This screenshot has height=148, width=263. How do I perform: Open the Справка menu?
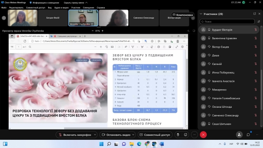[101, 7]
